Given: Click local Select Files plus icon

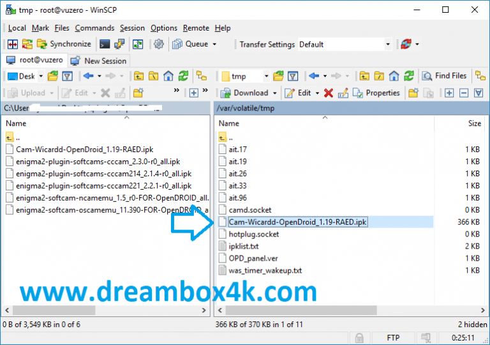Looking at the screenshot, I should pos(194,93).
